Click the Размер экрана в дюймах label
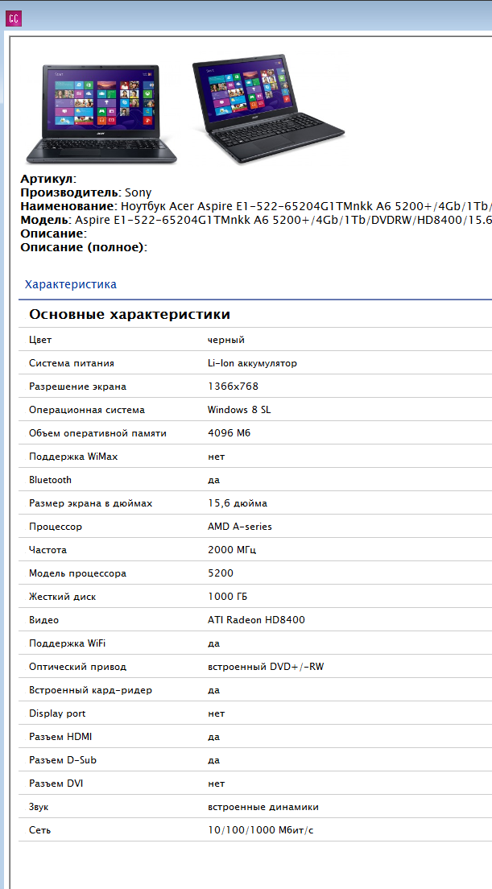This screenshot has height=889, width=492. [x=91, y=503]
